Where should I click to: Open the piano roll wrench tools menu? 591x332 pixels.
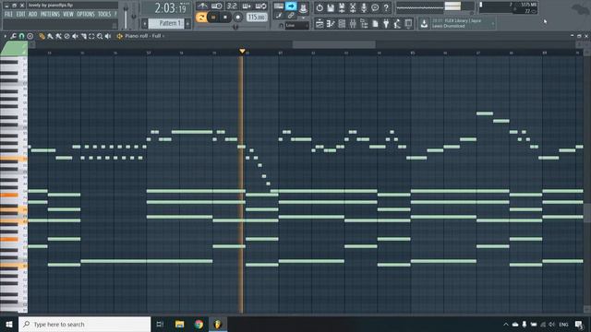click(x=13, y=36)
